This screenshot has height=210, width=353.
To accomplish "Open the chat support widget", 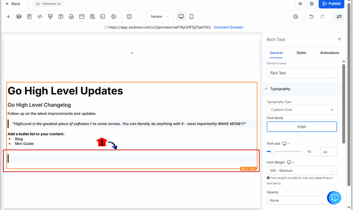I will (334, 198).
